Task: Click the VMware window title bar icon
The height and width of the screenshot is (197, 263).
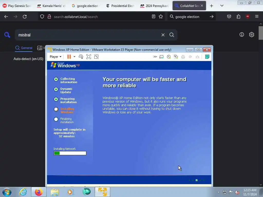Action: (x=50, y=50)
